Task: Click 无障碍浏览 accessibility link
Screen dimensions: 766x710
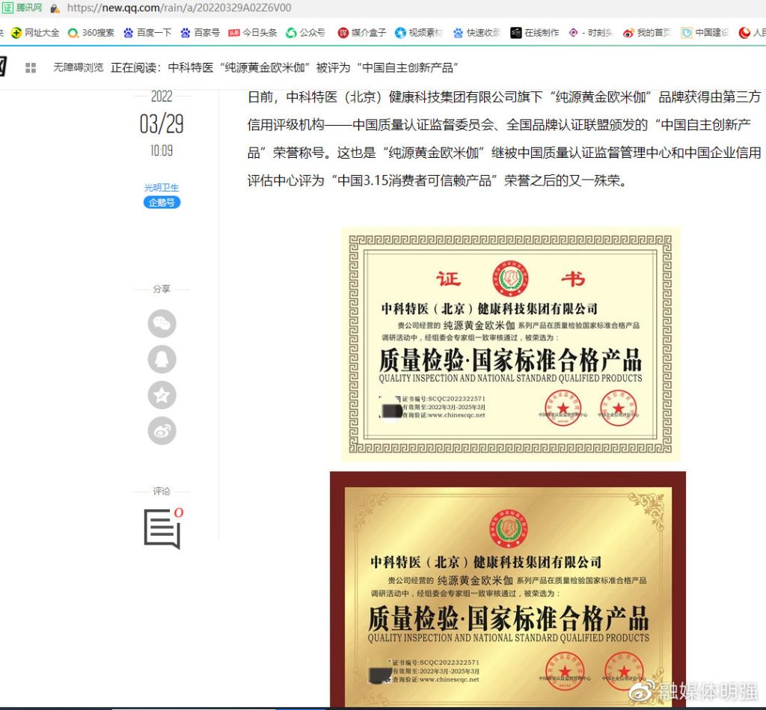Action: click(78, 67)
